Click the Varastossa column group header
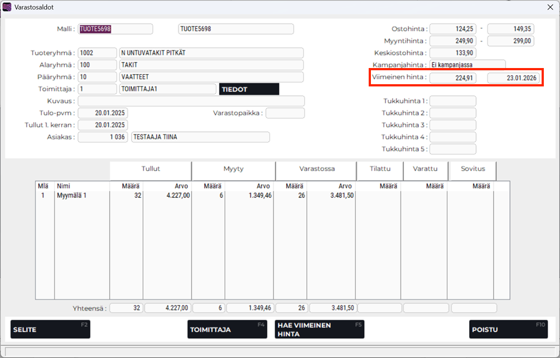Viewport: 560px width, 358px height. click(316, 168)
